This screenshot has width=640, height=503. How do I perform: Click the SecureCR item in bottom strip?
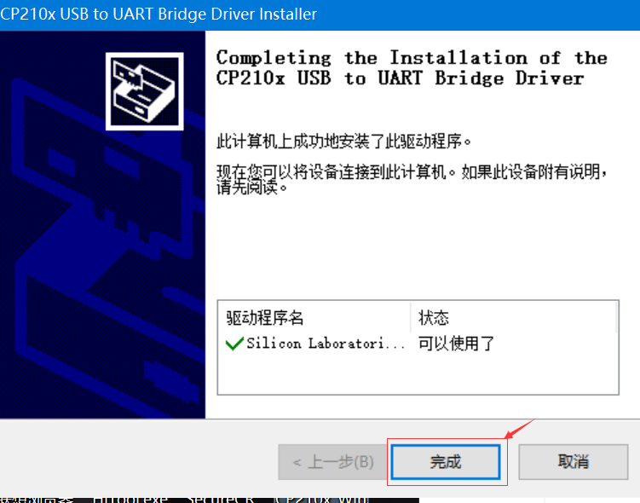tap(221, 500)
